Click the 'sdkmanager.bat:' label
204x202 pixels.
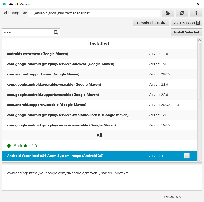[x=15, y=13]
